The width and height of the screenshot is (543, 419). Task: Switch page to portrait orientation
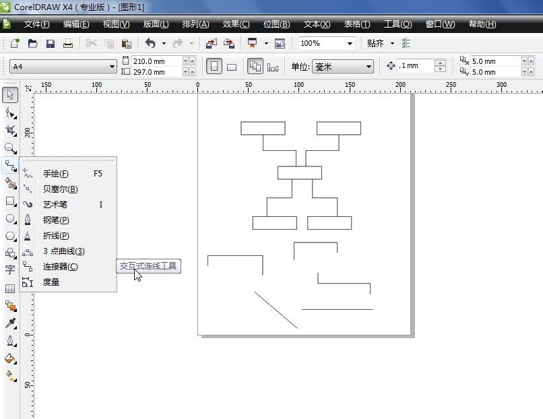tap(214, 66)
